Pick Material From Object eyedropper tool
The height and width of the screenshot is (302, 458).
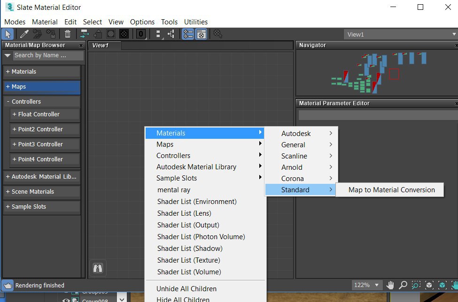click(x=24, y=34)
